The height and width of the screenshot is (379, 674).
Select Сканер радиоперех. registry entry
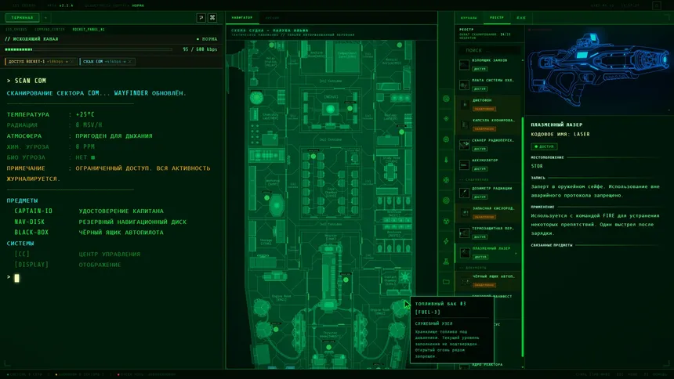tap(490, 144)
